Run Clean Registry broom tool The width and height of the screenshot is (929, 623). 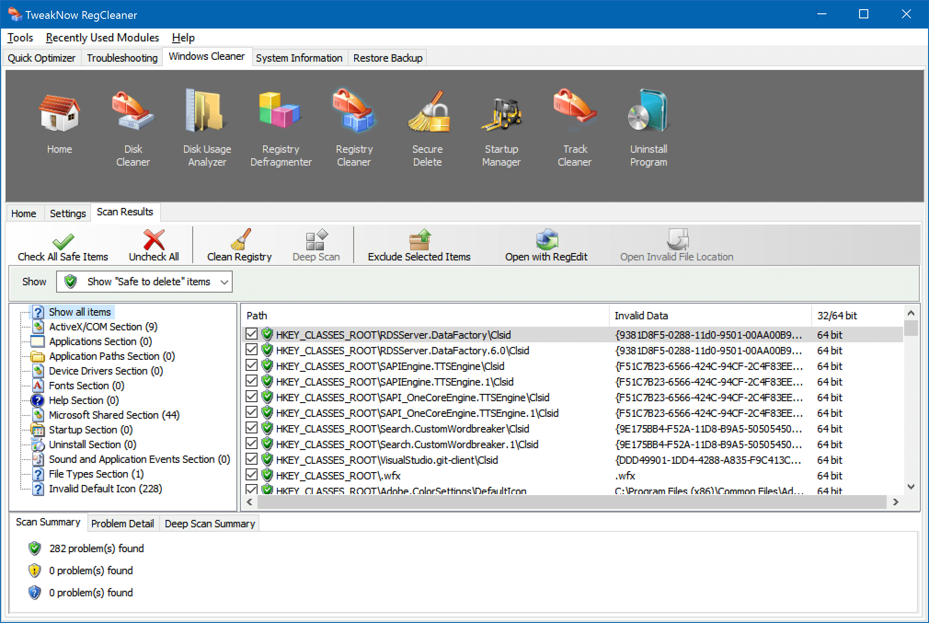pos(239,247)
